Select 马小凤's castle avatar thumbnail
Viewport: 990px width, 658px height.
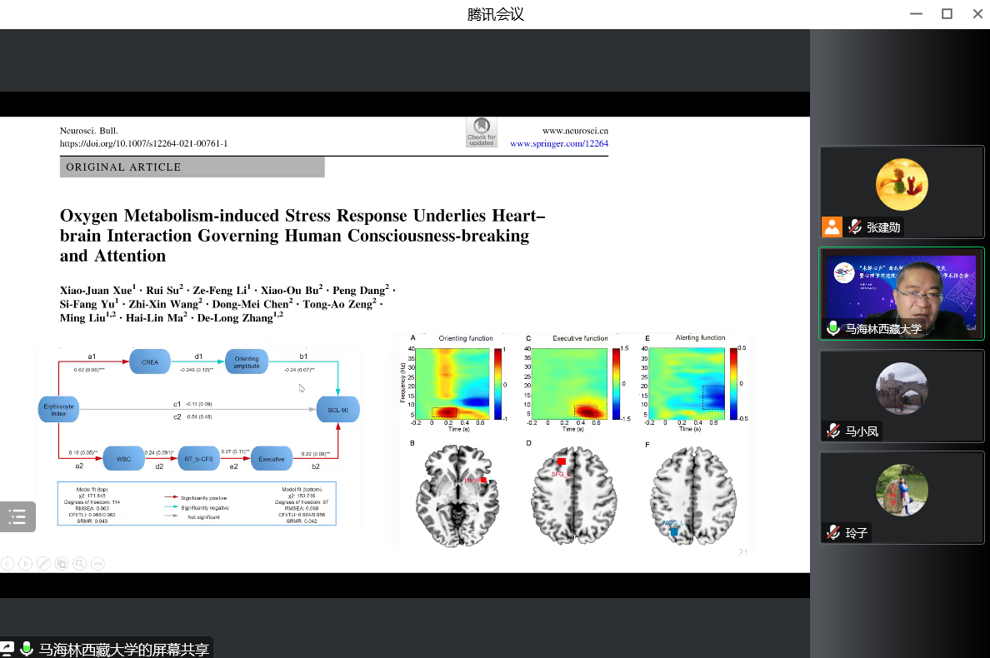[x=902, y=389]
